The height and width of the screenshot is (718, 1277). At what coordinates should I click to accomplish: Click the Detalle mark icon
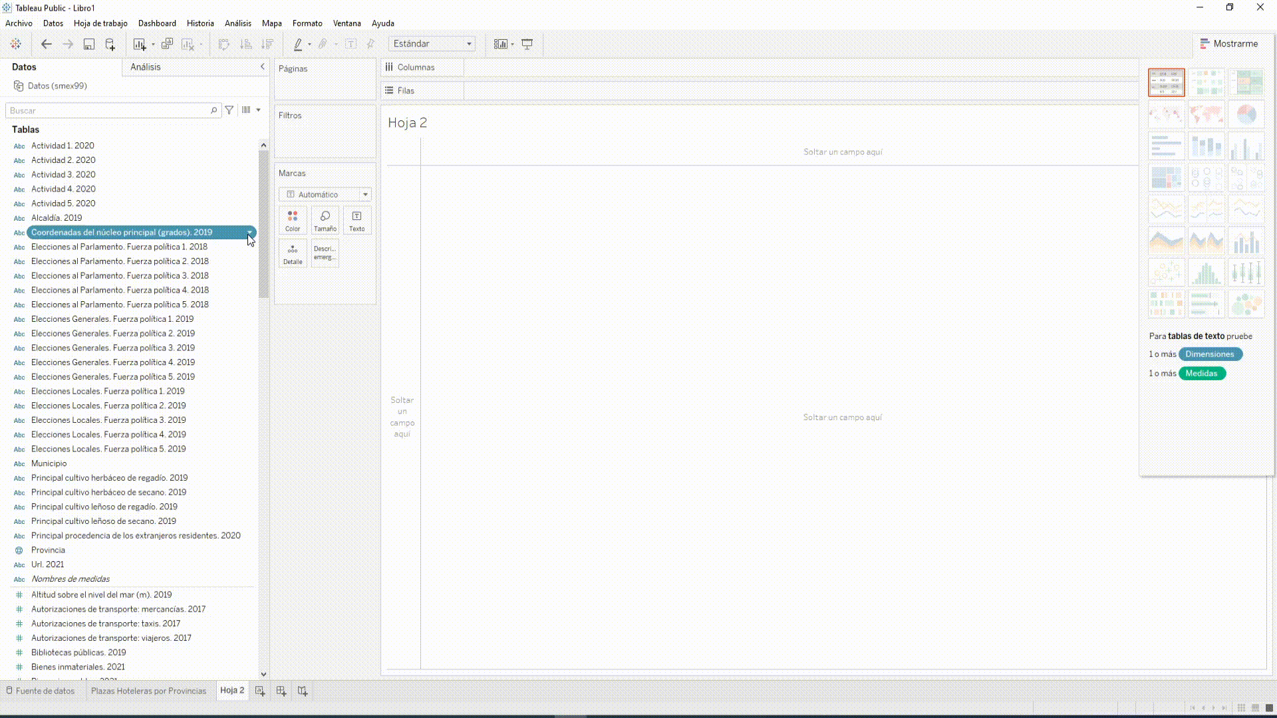(293, 253)
